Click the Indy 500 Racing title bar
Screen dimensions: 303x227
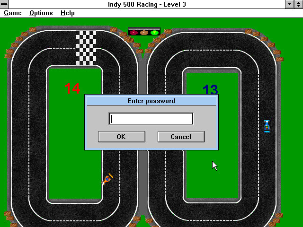coord(147,4)
